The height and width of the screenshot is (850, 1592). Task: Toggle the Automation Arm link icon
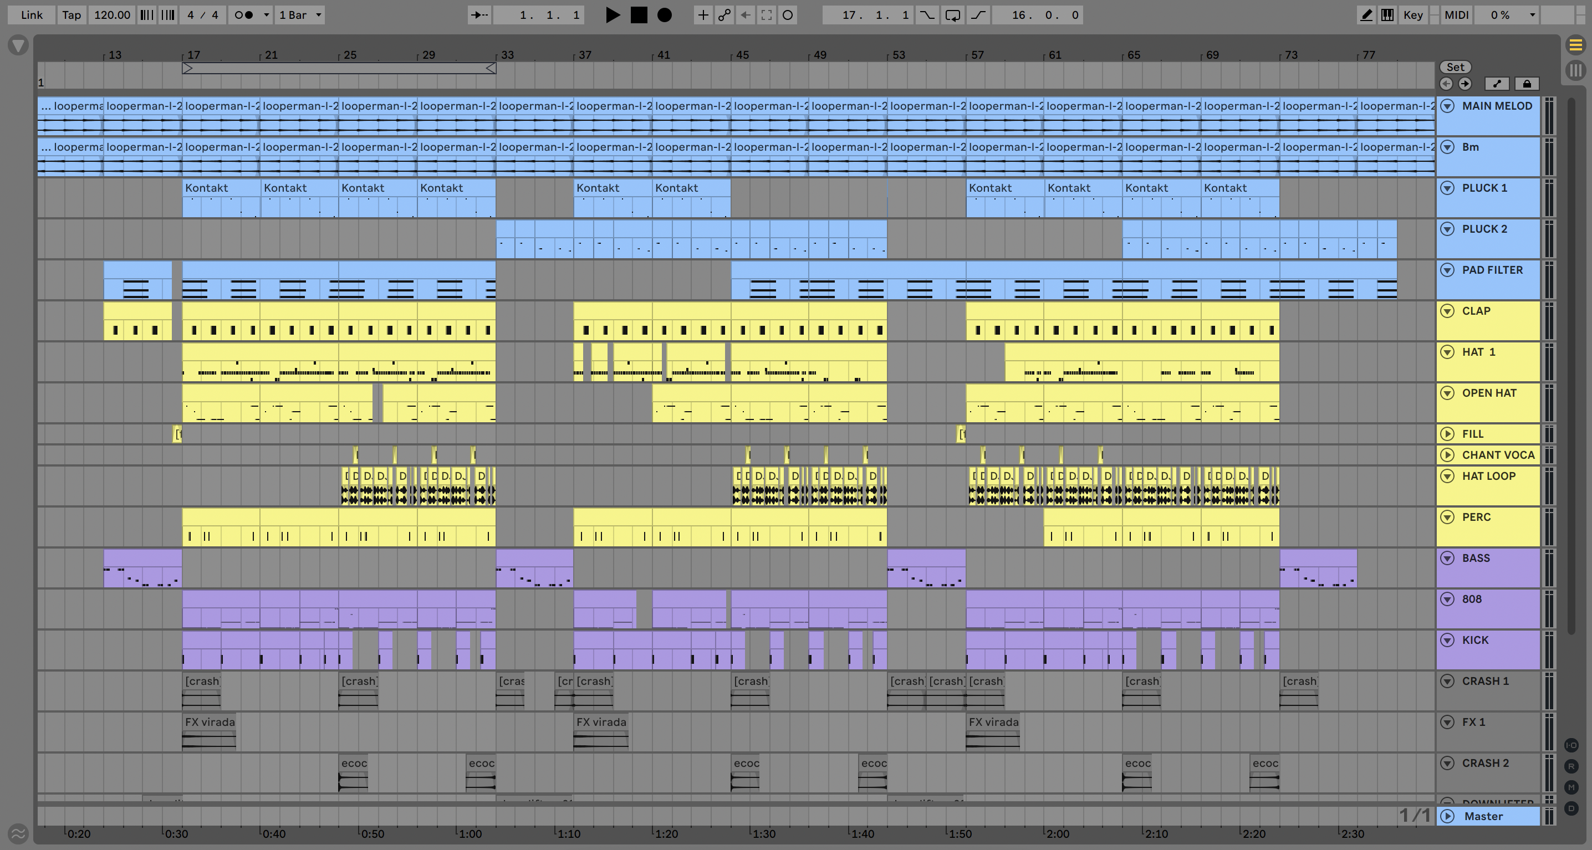pyautogui.click(x=724, y=16)
